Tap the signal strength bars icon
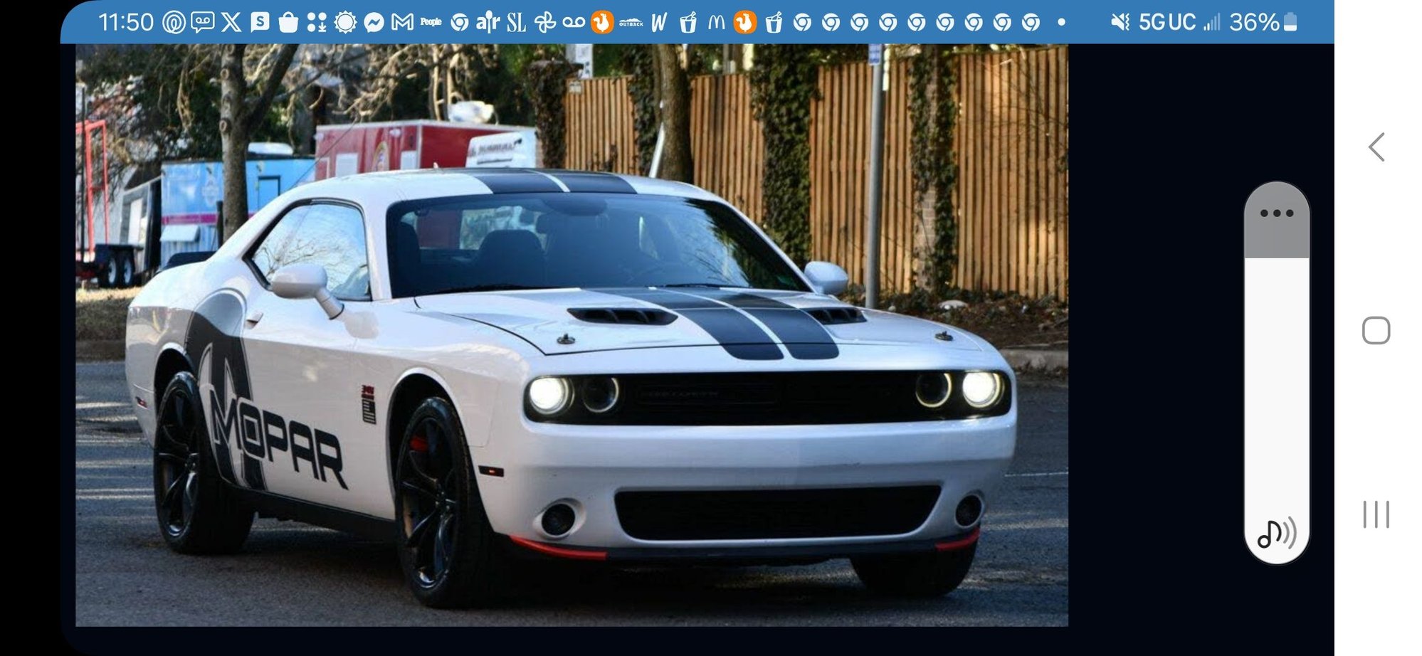Screen dimensions: 1422x656 [1211, 23]
